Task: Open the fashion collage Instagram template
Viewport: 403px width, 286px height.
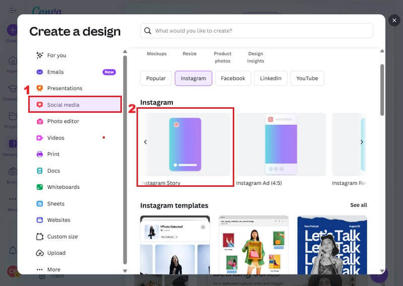Action: coord(253,245)
